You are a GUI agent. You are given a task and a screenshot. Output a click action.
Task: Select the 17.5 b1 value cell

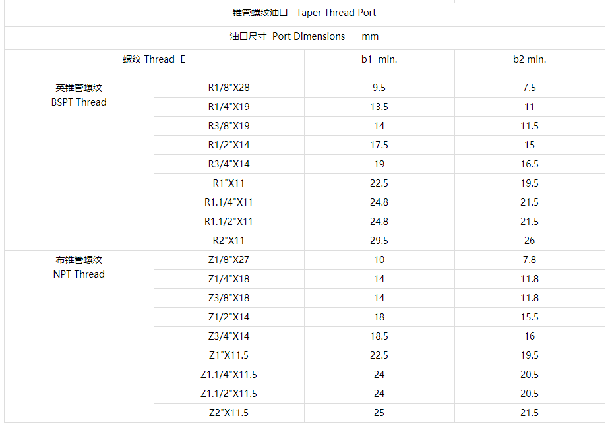click(x=379, y=145)
